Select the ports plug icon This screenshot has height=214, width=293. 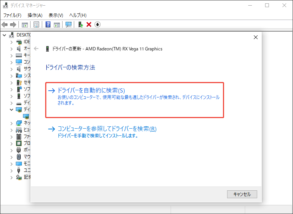click(19, 150)
